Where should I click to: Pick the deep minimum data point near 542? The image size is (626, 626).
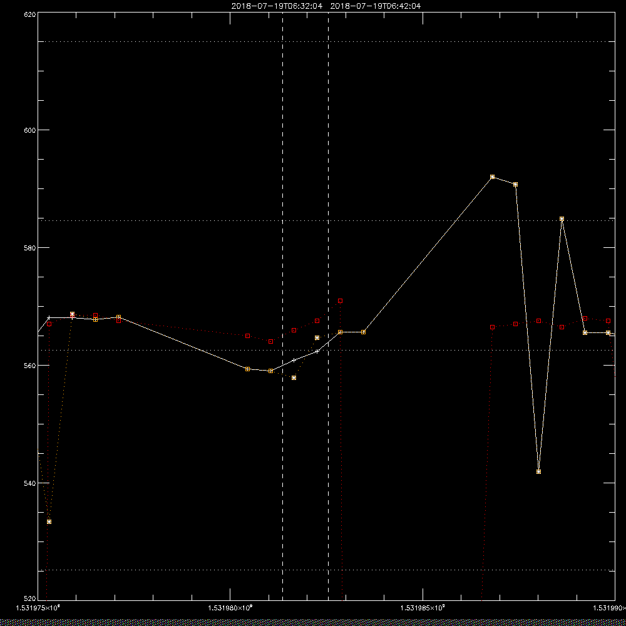pyautogui.click(x=538, y=471)
